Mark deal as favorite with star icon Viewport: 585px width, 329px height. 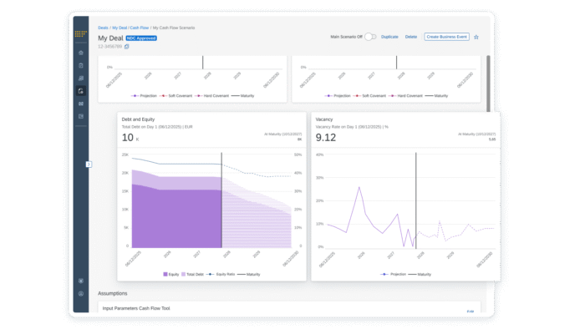(x=476, y=37)
